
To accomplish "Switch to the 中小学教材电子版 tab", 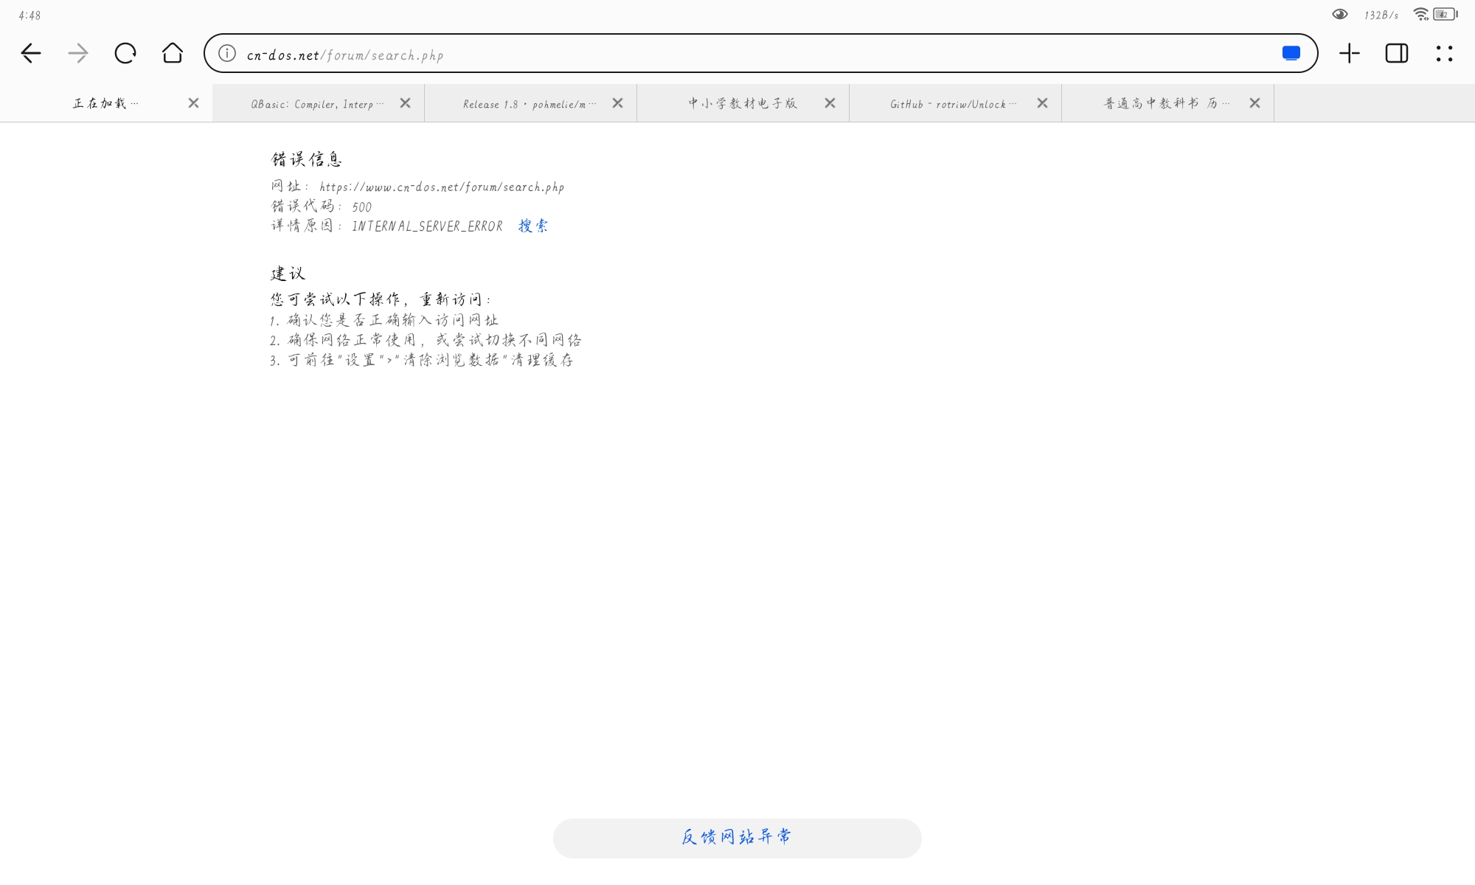I will click(743, 103).
